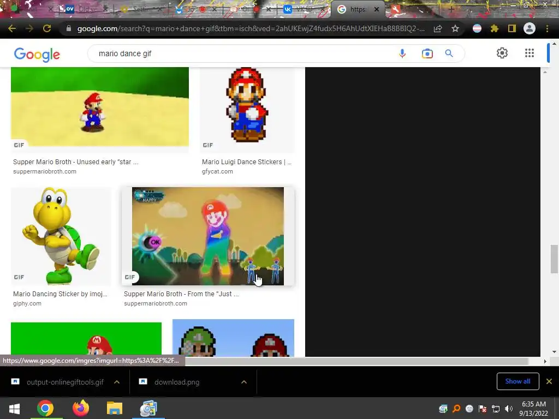The height and width of the screenshot is (419, 559).
Task: Click the blue magnifier search button
Action: 449,53
